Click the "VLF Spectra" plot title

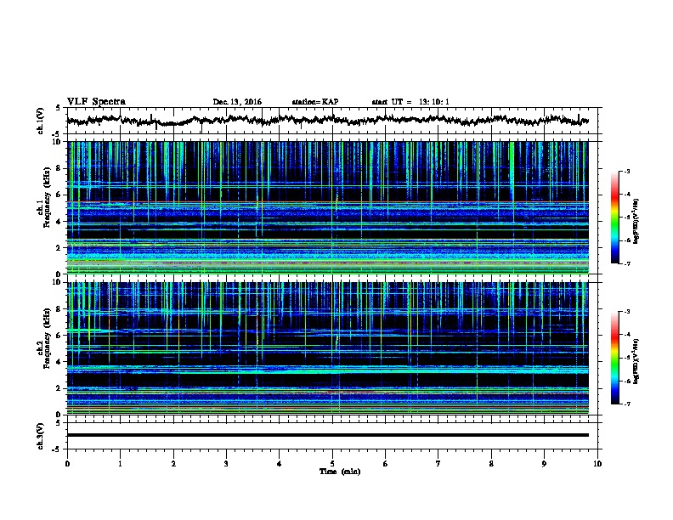pyautogui.click(x=96, y=102)
